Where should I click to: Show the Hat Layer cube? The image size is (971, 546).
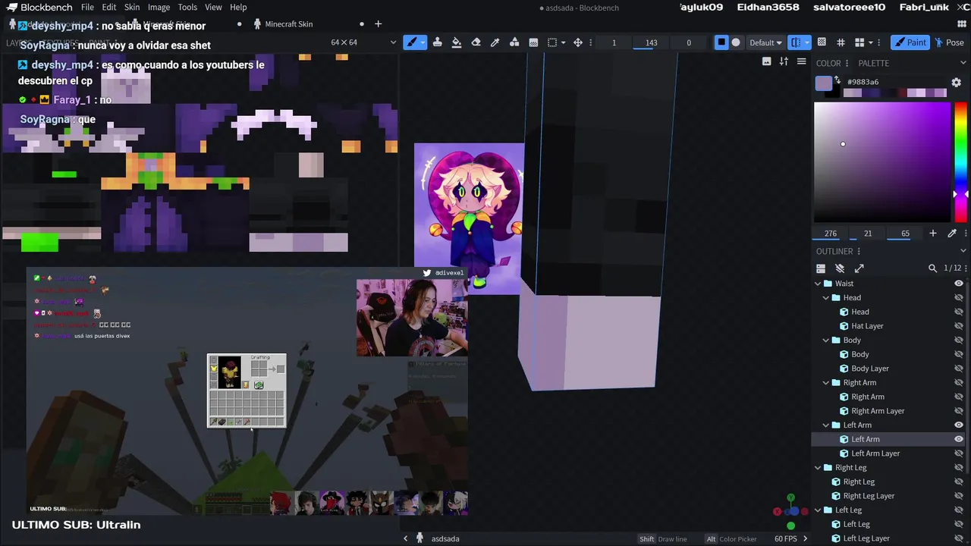(959, 326)
